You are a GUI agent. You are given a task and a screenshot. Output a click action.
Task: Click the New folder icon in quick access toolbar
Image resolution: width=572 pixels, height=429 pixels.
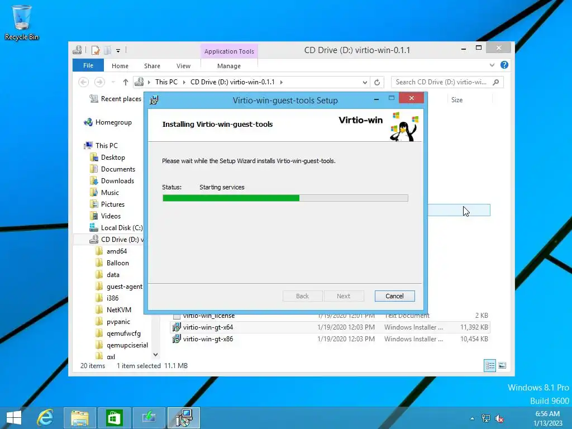(x=108, y=50)
